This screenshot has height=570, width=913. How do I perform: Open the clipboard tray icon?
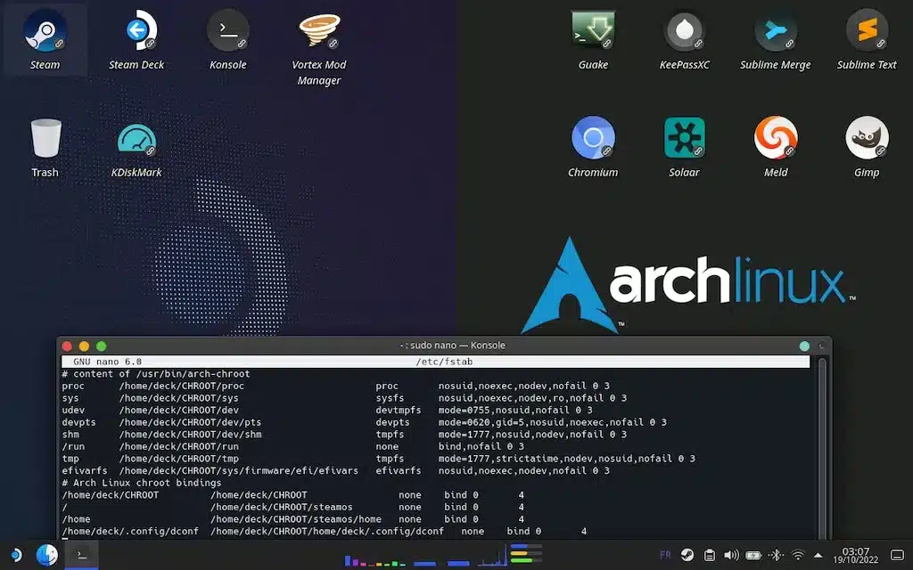[x=709, y=555]
